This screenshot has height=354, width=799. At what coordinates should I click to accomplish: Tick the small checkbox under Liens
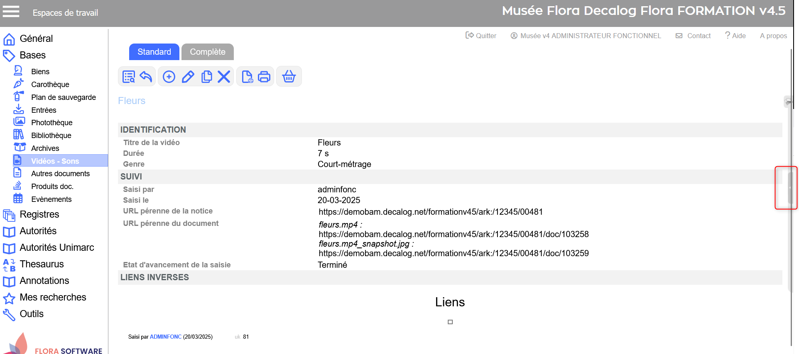(x=450, y=322)
